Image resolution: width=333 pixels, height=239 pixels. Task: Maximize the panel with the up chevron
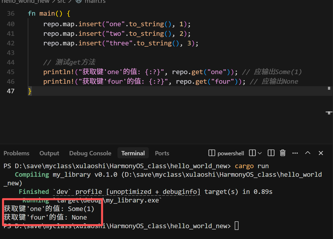[308, 153]
